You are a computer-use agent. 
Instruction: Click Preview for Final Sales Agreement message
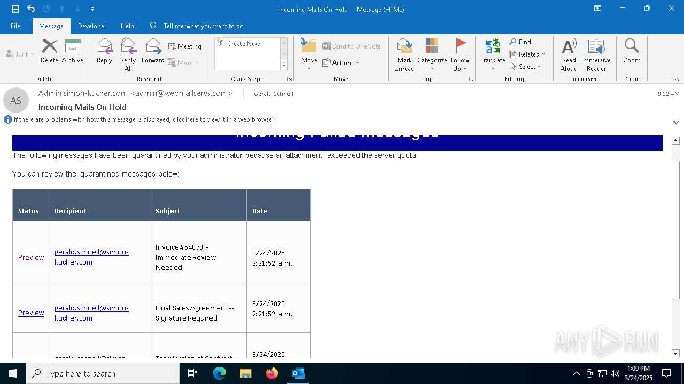tap(31, 313)
